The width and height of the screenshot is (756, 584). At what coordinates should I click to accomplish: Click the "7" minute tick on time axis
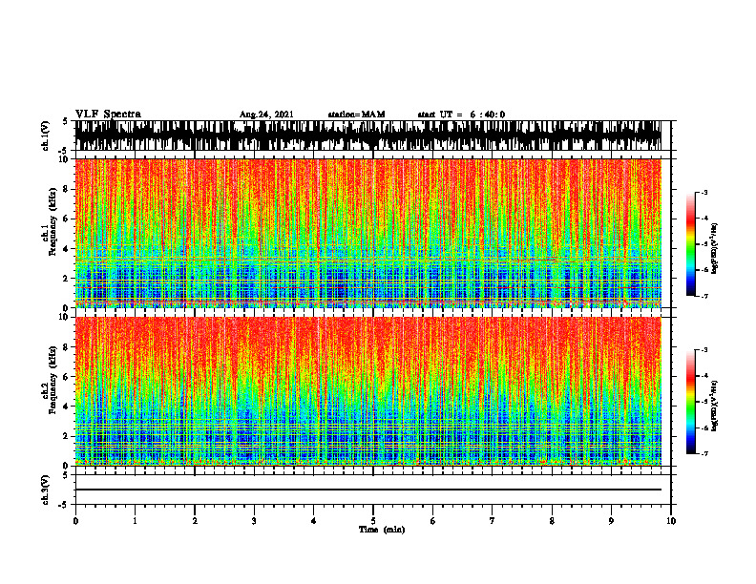[x=493, y=521]
